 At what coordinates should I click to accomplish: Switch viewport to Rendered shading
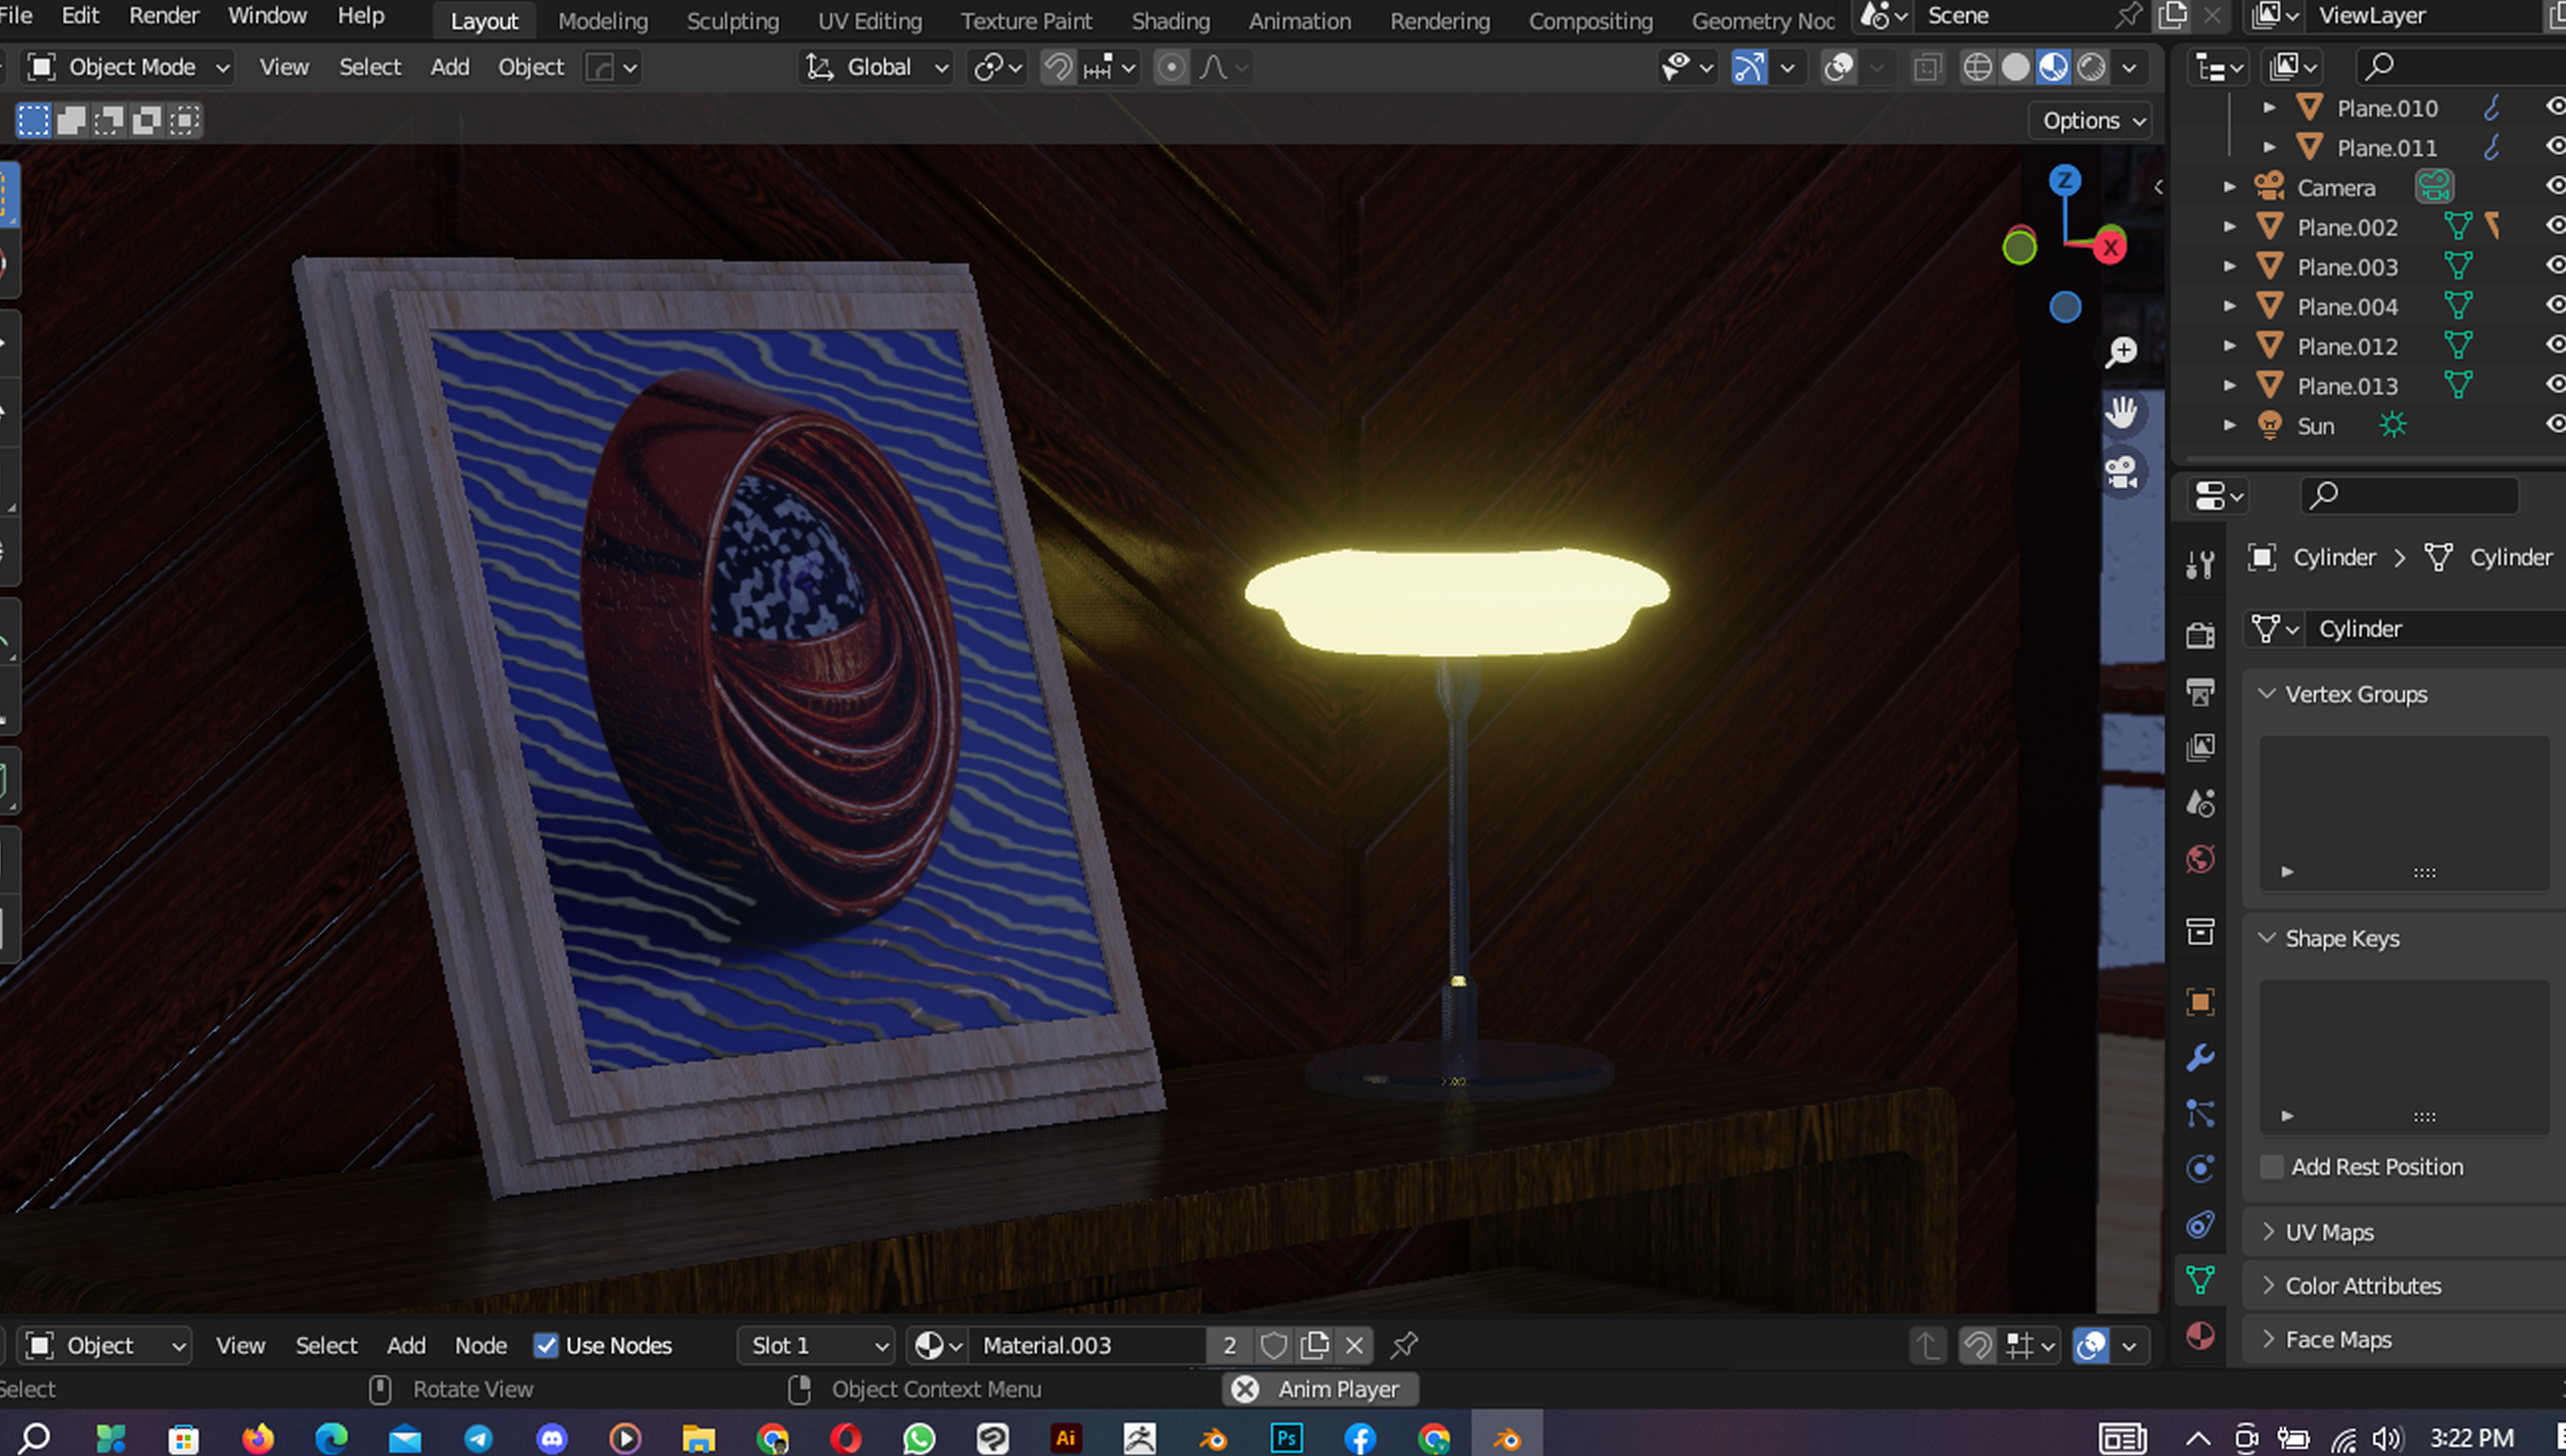2092,67
